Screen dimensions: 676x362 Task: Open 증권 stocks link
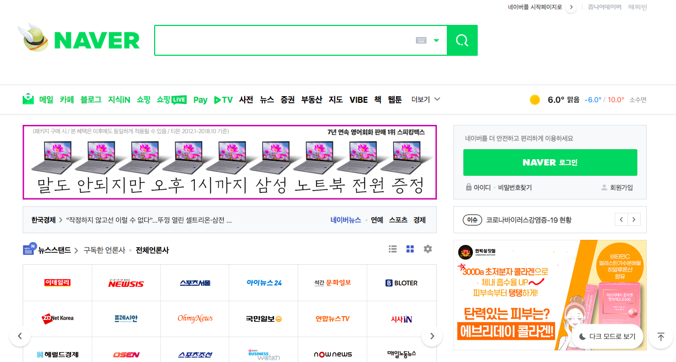point(287,99)
